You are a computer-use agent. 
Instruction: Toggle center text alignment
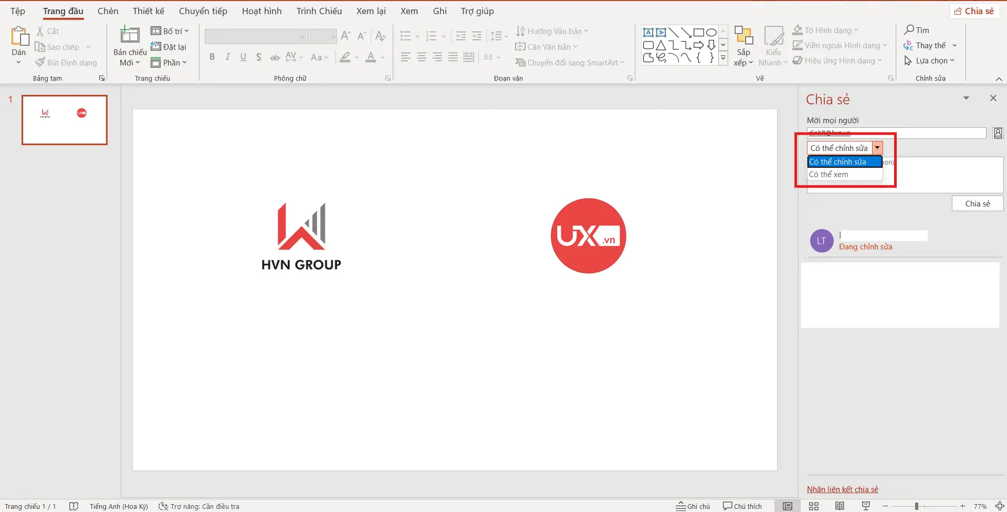pyautogui.click(x=422, y=57)
